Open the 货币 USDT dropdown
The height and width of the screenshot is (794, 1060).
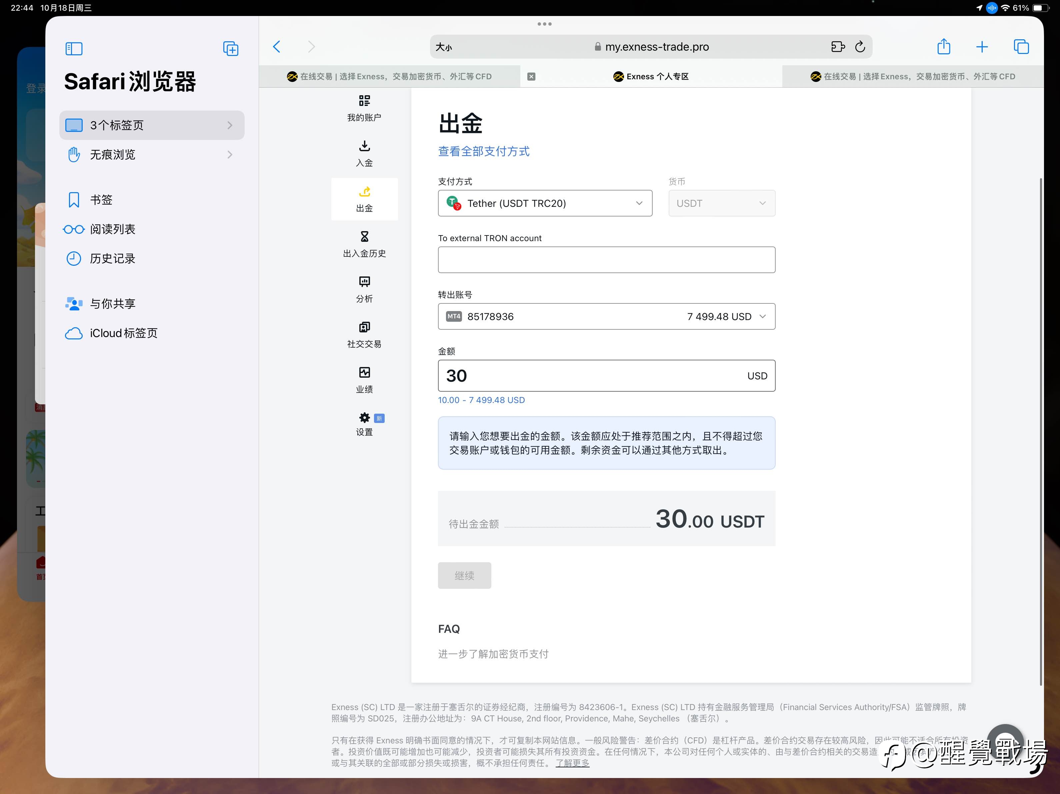[x=722, y=203]
